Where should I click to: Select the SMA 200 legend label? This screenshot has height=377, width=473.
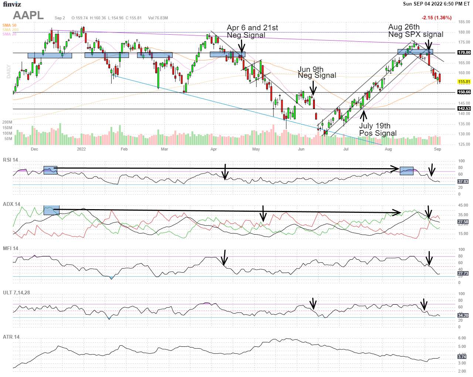[x=10, y=30]
